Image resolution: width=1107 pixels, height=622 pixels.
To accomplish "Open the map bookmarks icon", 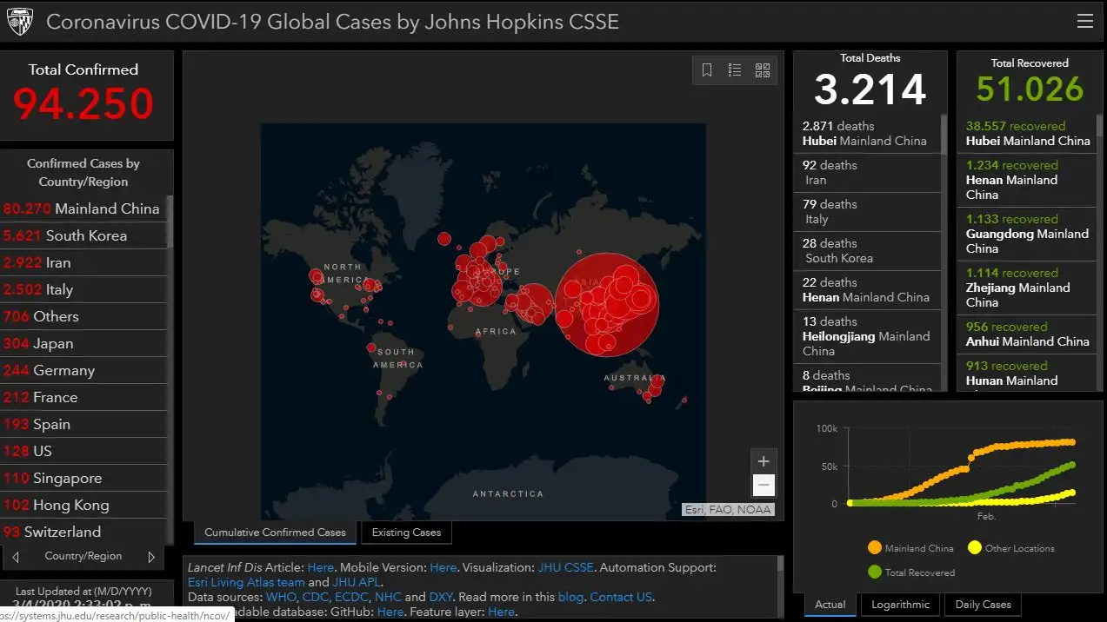I will [707, 70].
